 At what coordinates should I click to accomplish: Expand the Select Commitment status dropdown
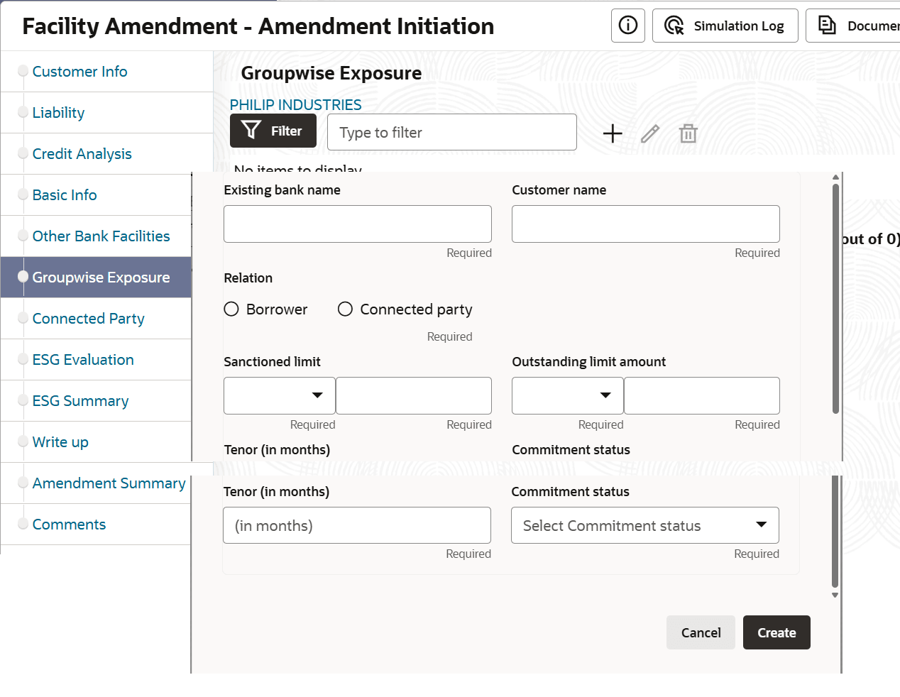[644, 525]
